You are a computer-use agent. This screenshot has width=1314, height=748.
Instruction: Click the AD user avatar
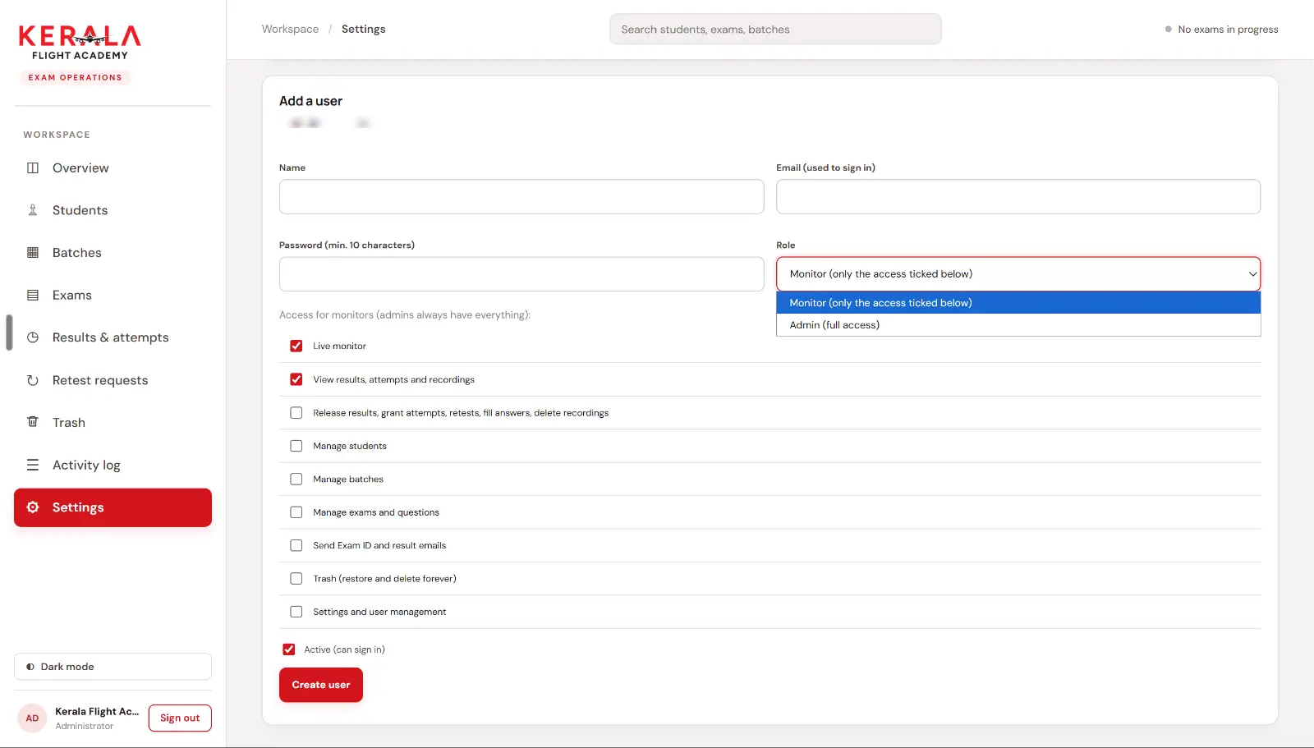coord(32,718)
